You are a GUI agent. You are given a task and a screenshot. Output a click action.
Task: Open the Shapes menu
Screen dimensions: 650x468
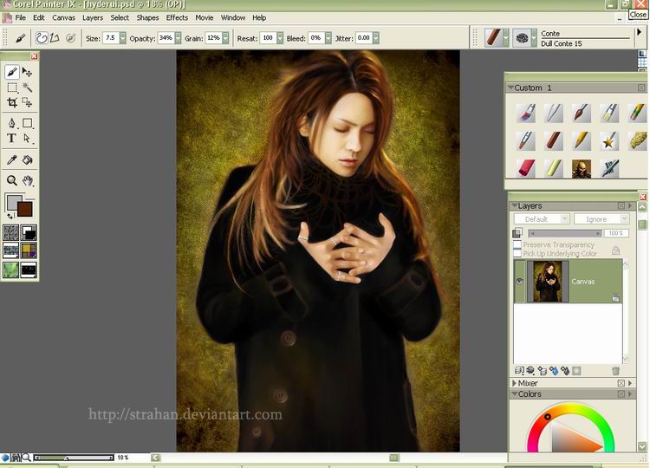tap(147, 18)
